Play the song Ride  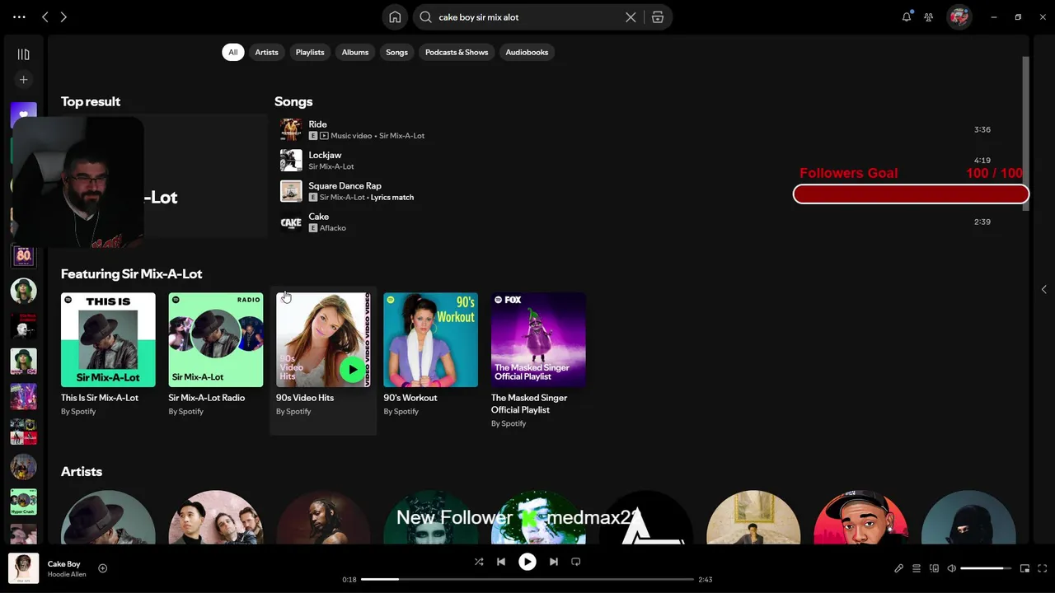317,124
